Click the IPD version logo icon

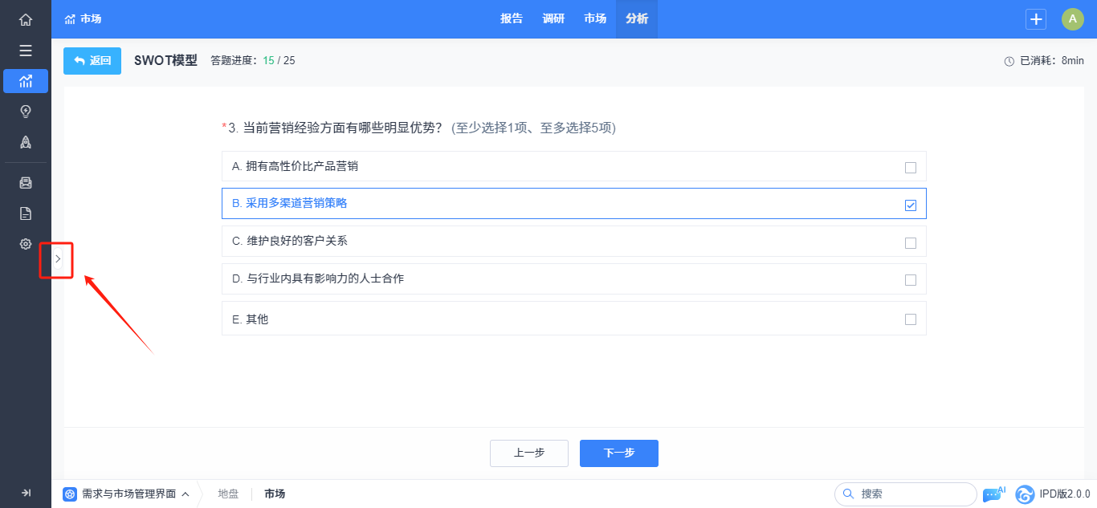pyautogui.click(x=1025, y=494)
